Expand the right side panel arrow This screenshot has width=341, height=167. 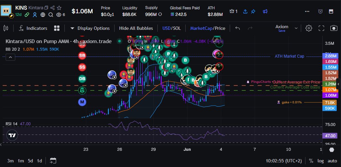(x=338, y=84)
